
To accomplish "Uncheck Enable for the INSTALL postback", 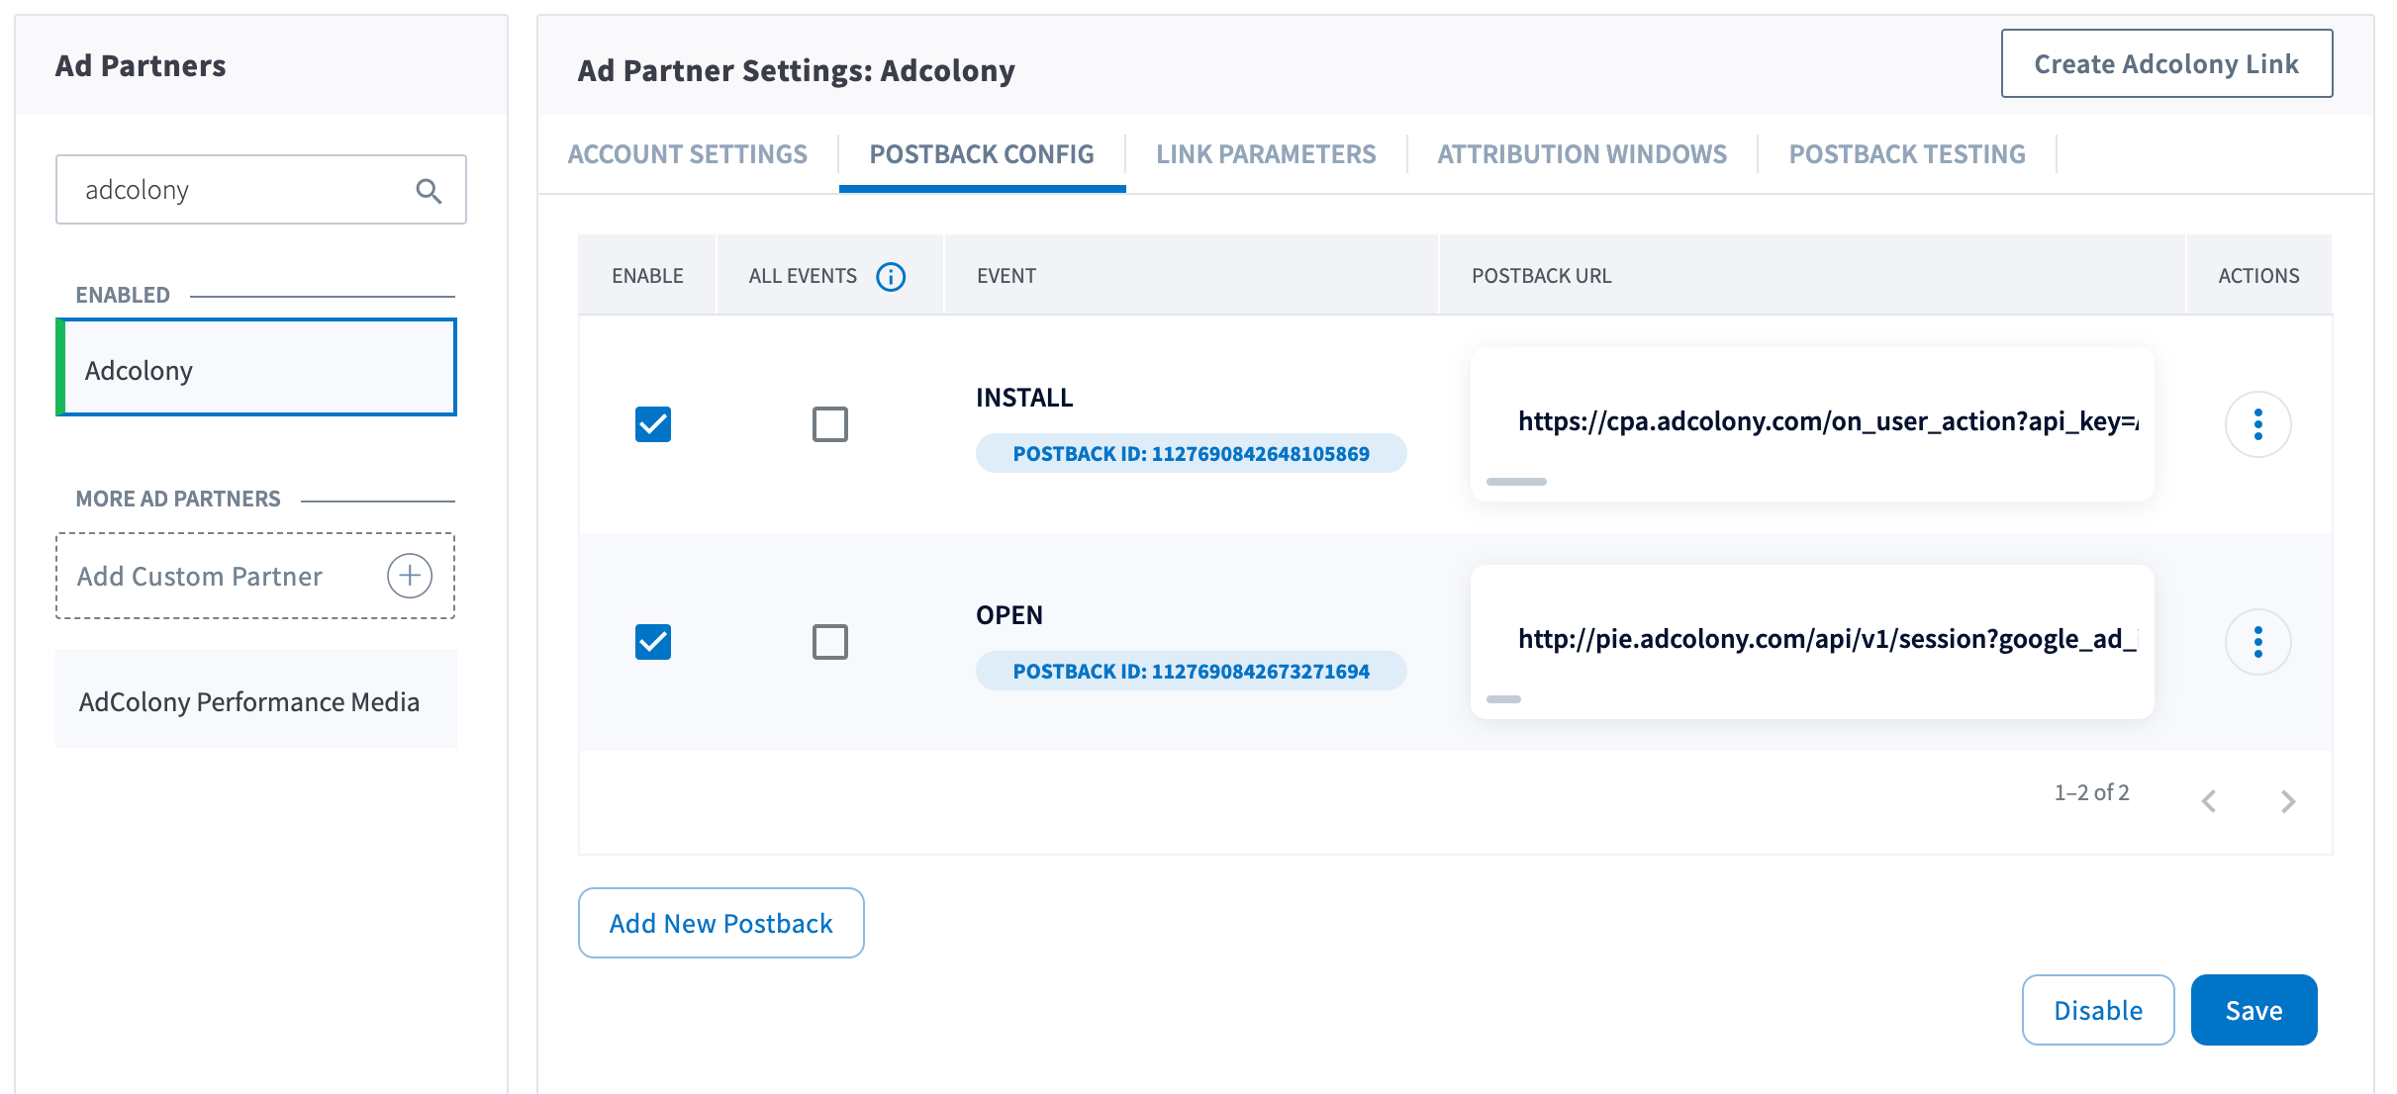I will 653,424.
